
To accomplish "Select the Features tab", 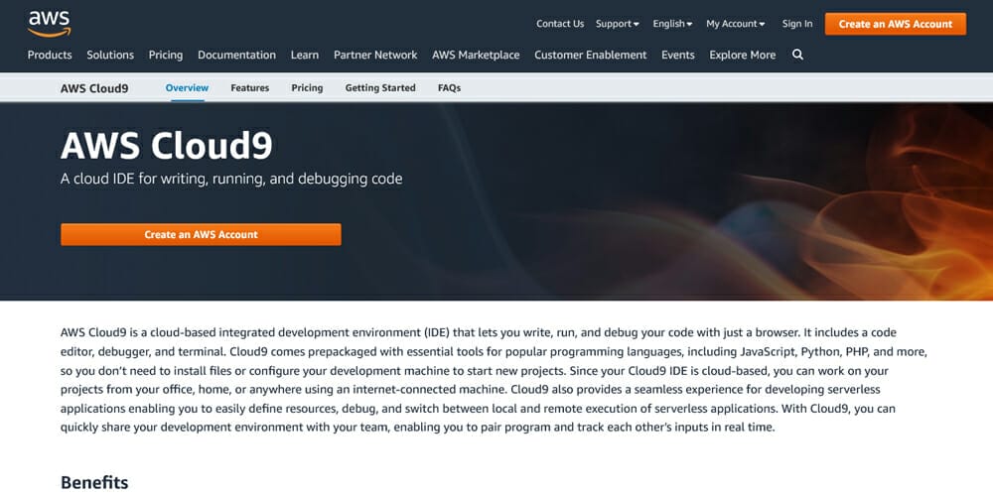I will click(x=249, y=88).
